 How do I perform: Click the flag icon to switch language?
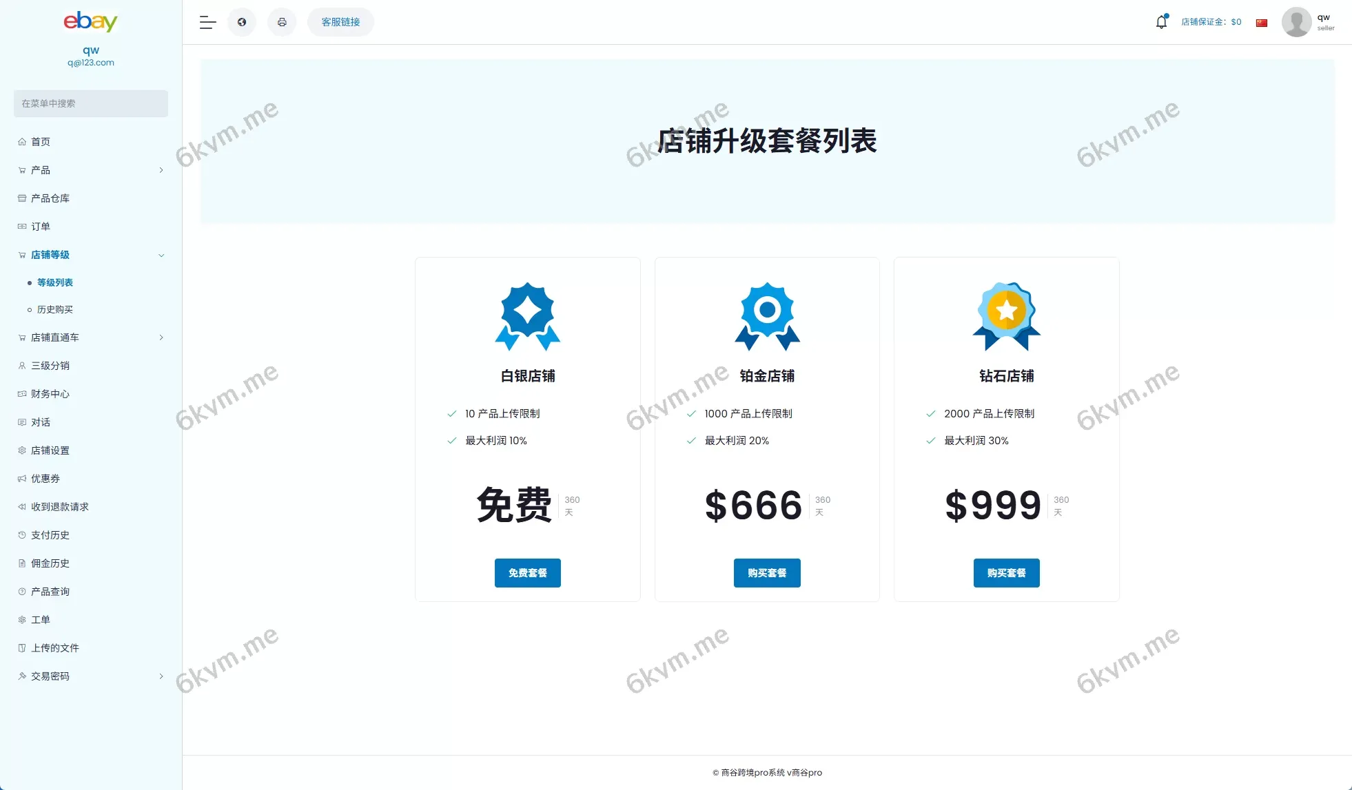coord(1262,22)
